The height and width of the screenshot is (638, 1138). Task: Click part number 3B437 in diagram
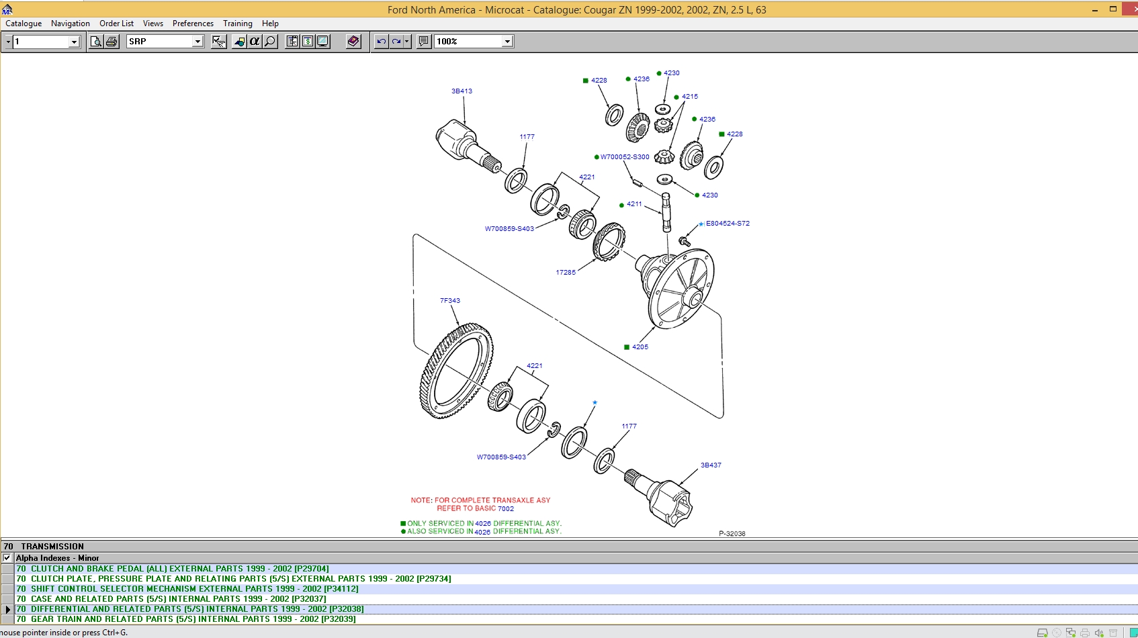point(711,465)
